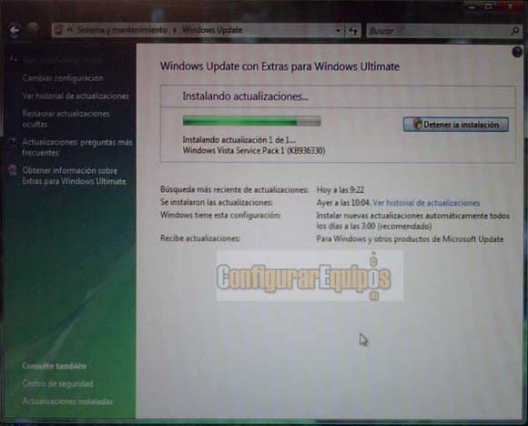This screenshot has width=528, height=426.
Task: Click shield icon on Detener la instalación
Action: [x=417, y=125]
